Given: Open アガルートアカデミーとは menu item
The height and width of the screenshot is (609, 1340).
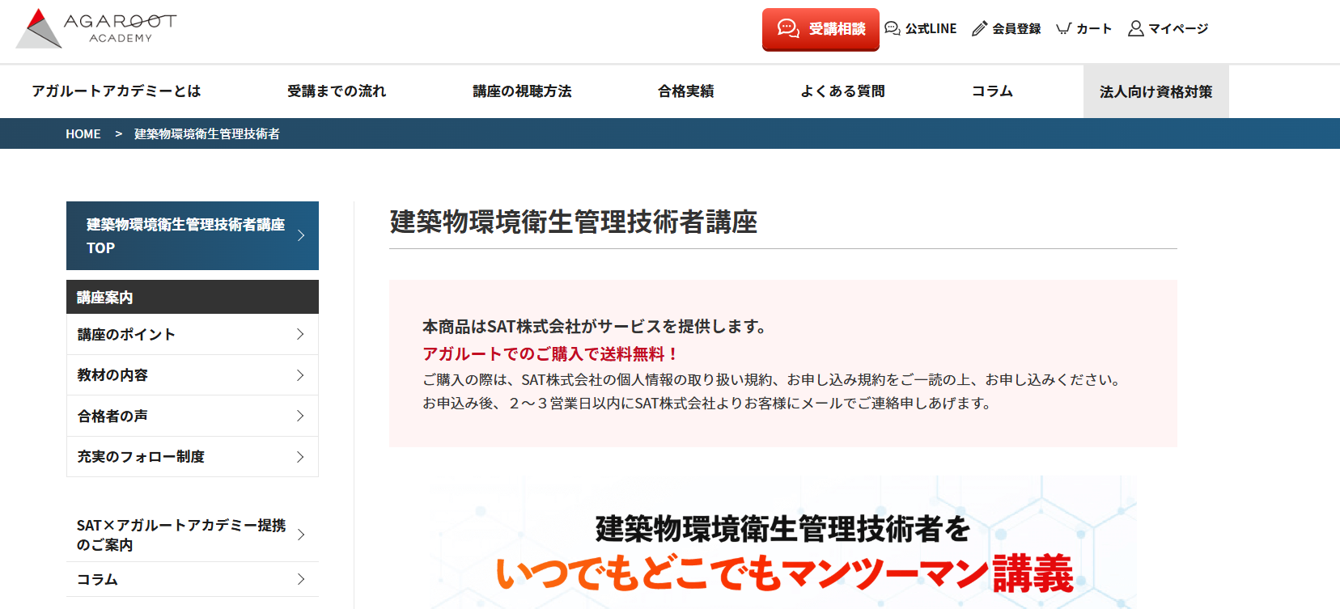Looking at the screenshot, I should [x=117, y=91].
